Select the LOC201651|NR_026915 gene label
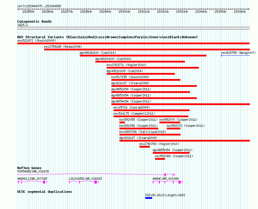 click(x=86, y=179)
